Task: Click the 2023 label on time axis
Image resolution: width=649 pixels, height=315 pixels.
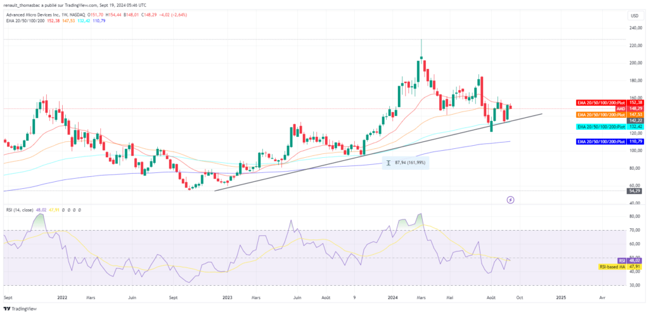Action: coord(227,297)
